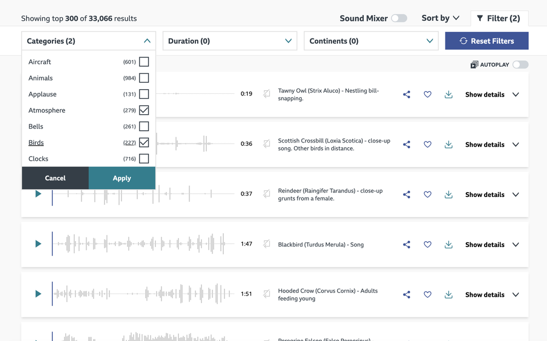Download the Reindeer grunts audio
Screen dimensions: 547x341
point(448,194)
